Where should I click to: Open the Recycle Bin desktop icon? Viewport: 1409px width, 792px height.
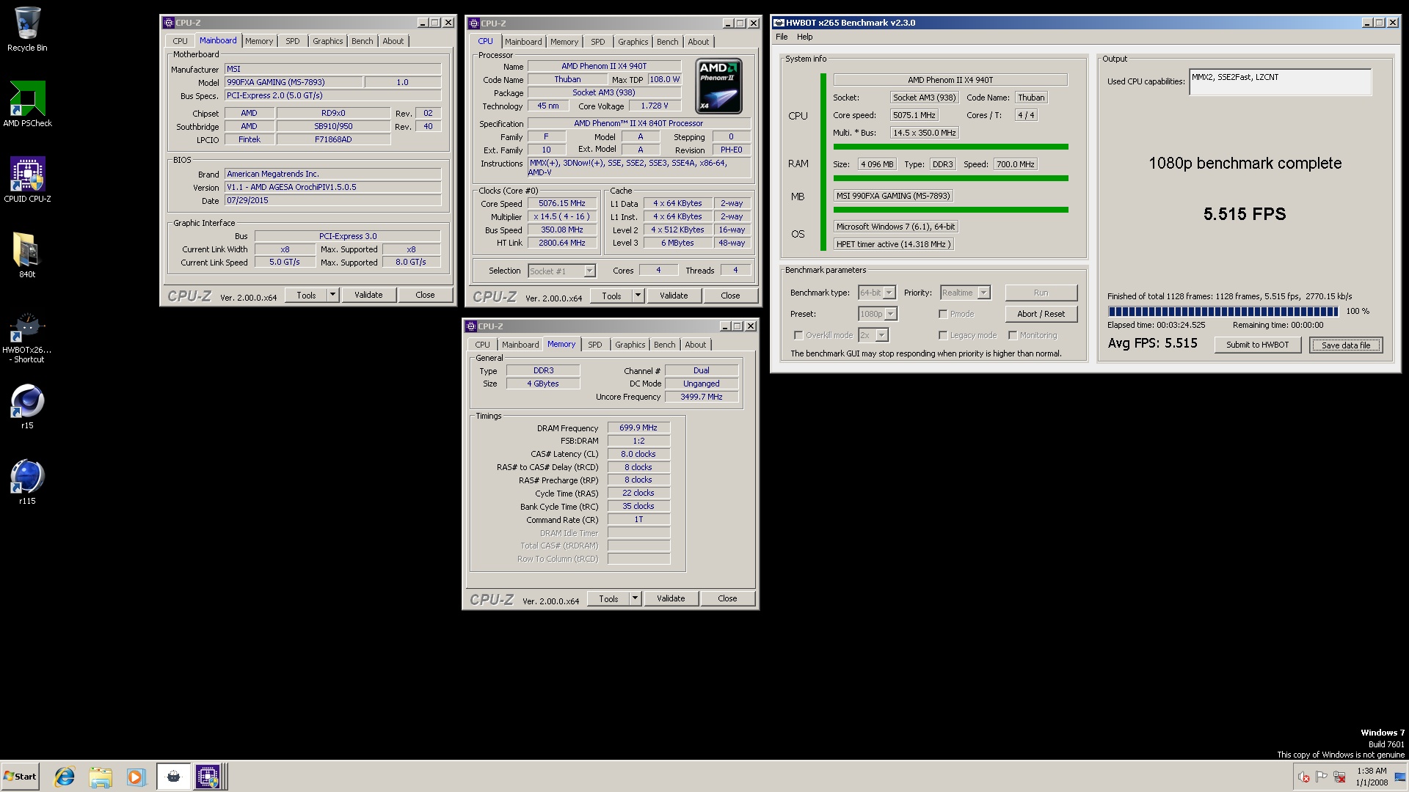pos(27,29)
